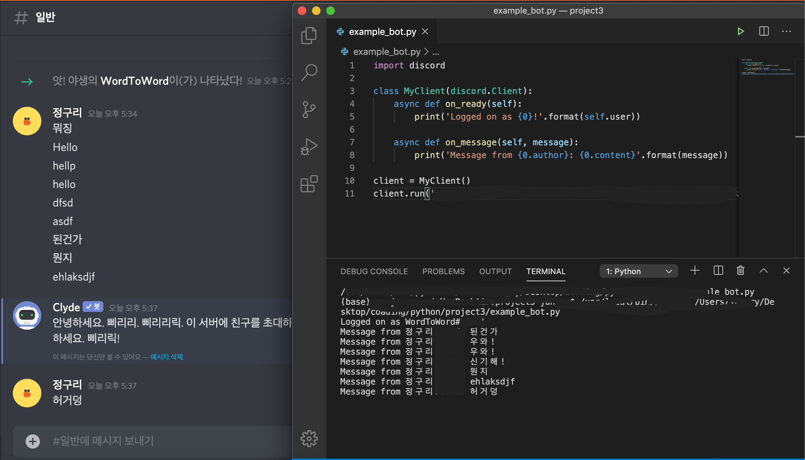Kill terminal with the trash icon
805x460 pixels.
[x=740, y=271]
